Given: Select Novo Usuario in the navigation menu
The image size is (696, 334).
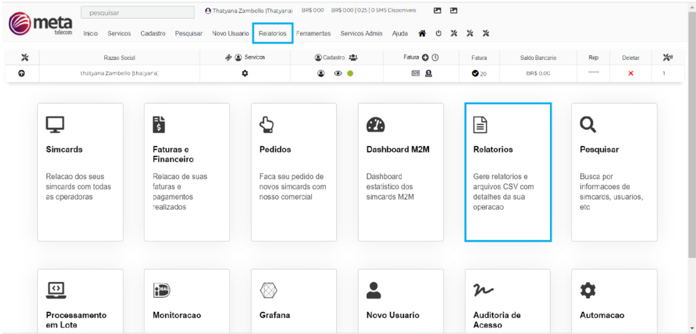Looking at the screenshot, I should click(230, 33).
